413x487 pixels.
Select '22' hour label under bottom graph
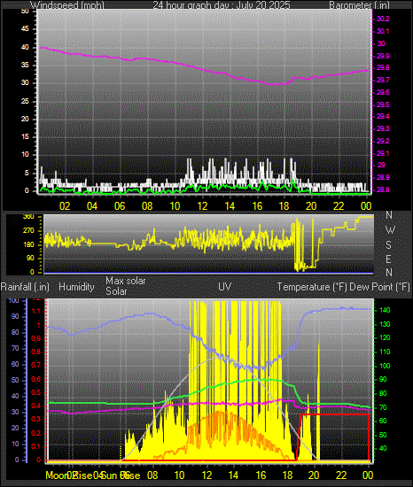click(x=341, y=475)
